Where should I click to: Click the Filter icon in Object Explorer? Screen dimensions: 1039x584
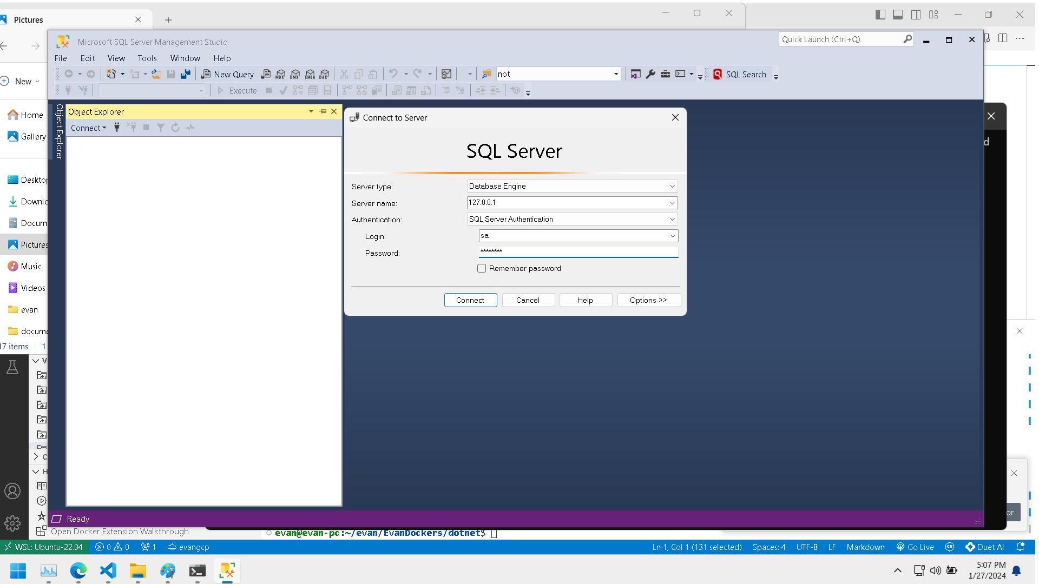point(161,128)
